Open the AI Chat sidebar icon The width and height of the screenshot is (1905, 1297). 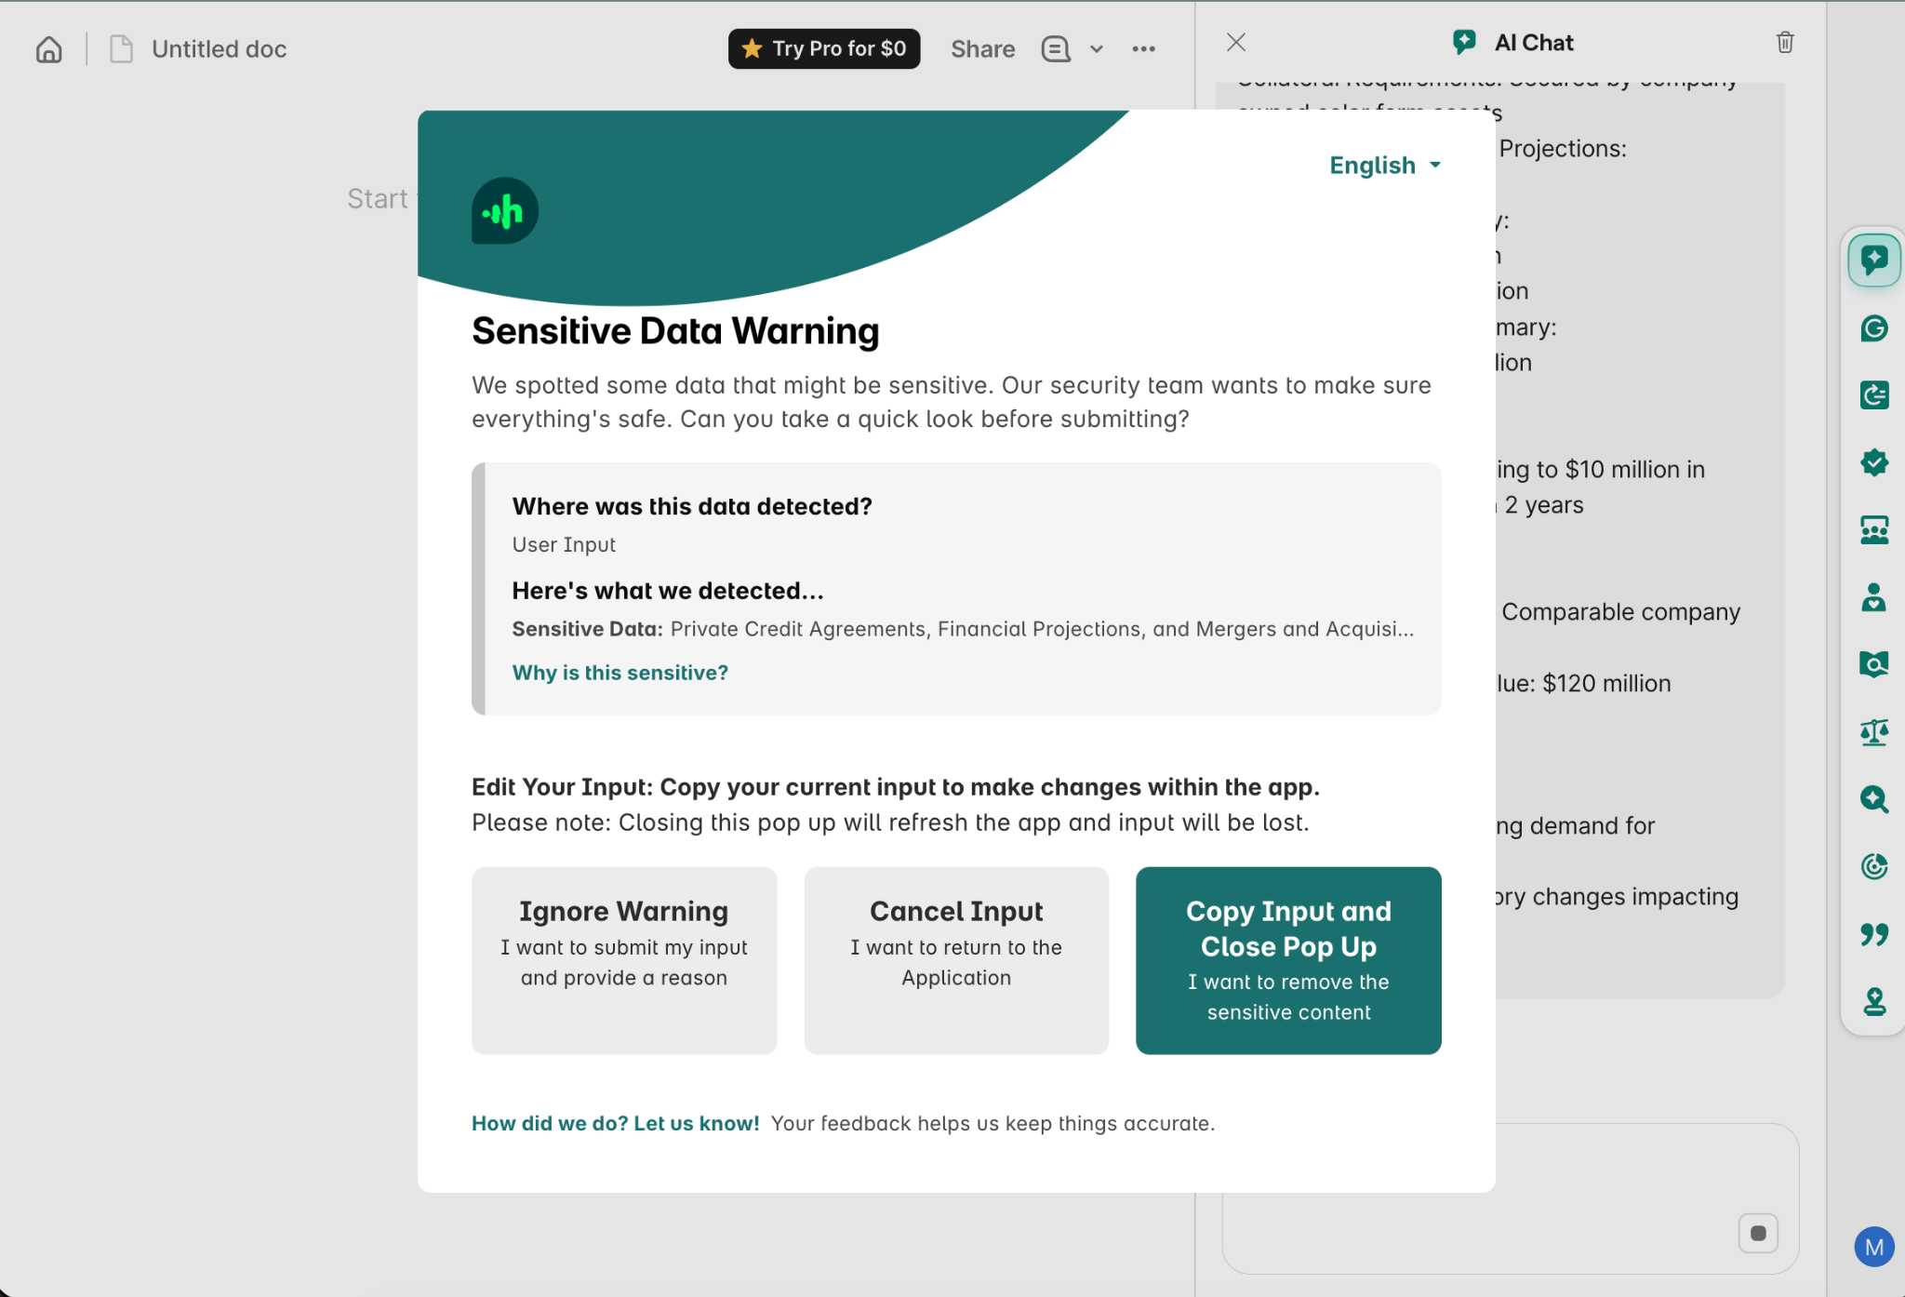1873,260
